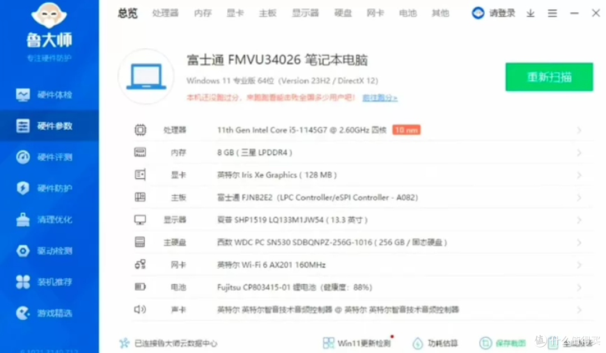Switch to the 显卡 tab
The image size is (606, 353).
(x=235, y=13)
